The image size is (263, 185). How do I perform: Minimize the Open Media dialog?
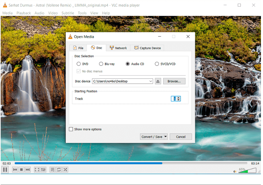point(160,37)
